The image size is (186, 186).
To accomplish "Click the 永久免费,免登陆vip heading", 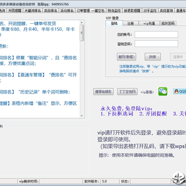I will tap(127, 109).
